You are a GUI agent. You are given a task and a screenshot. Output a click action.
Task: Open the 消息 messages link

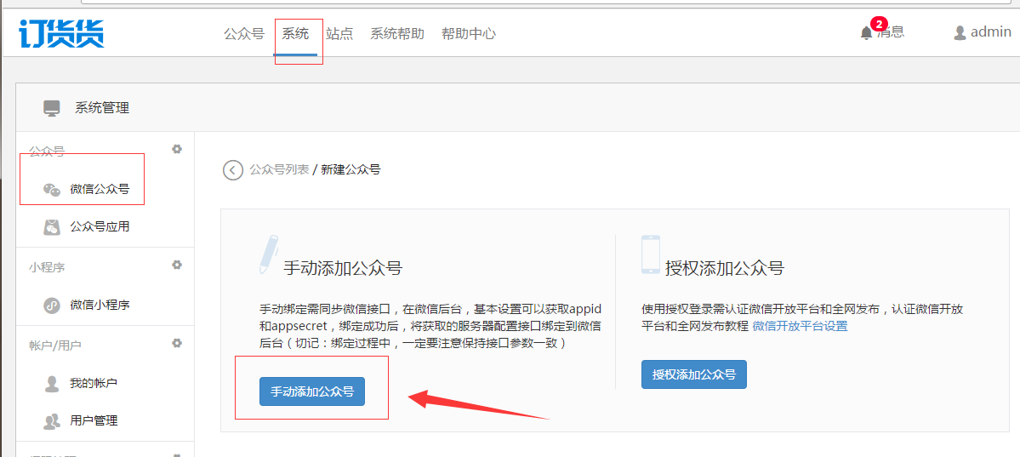(x=892, y=31)
